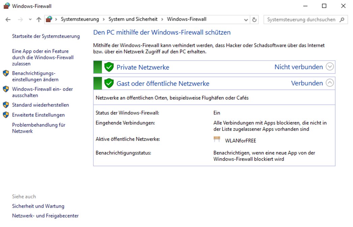
Task: Click shield icon beside Erweiterte Einstellungen
Action: (x=6, y=115)
